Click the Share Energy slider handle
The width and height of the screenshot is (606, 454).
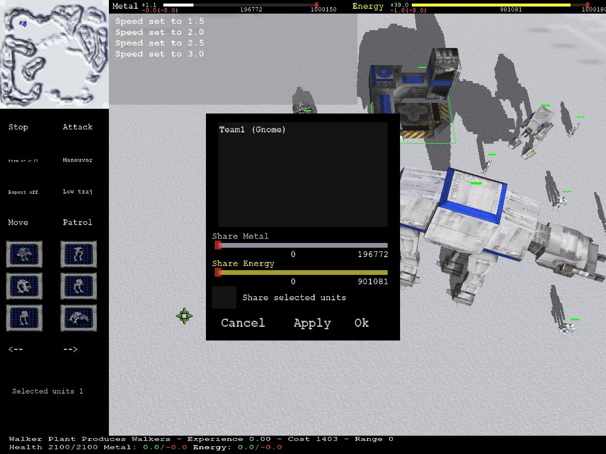[x=218, y=273]
